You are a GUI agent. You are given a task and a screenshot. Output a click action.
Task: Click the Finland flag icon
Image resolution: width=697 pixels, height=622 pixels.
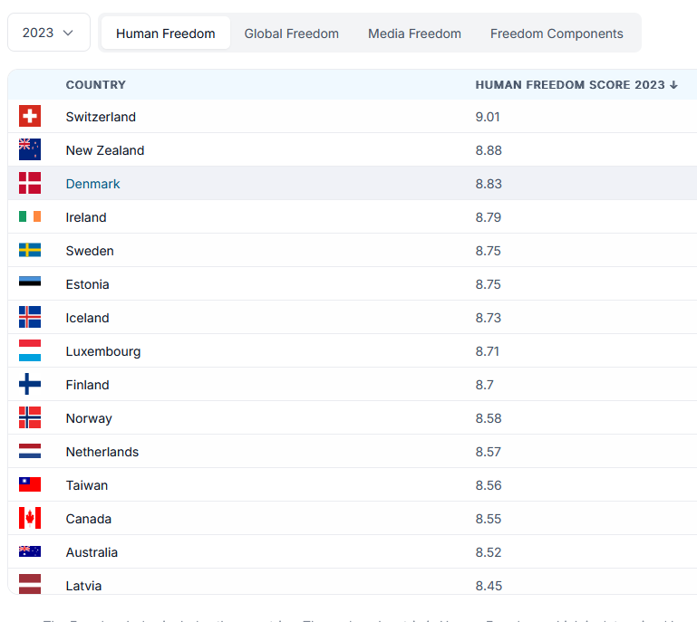[x=30, y=385]
